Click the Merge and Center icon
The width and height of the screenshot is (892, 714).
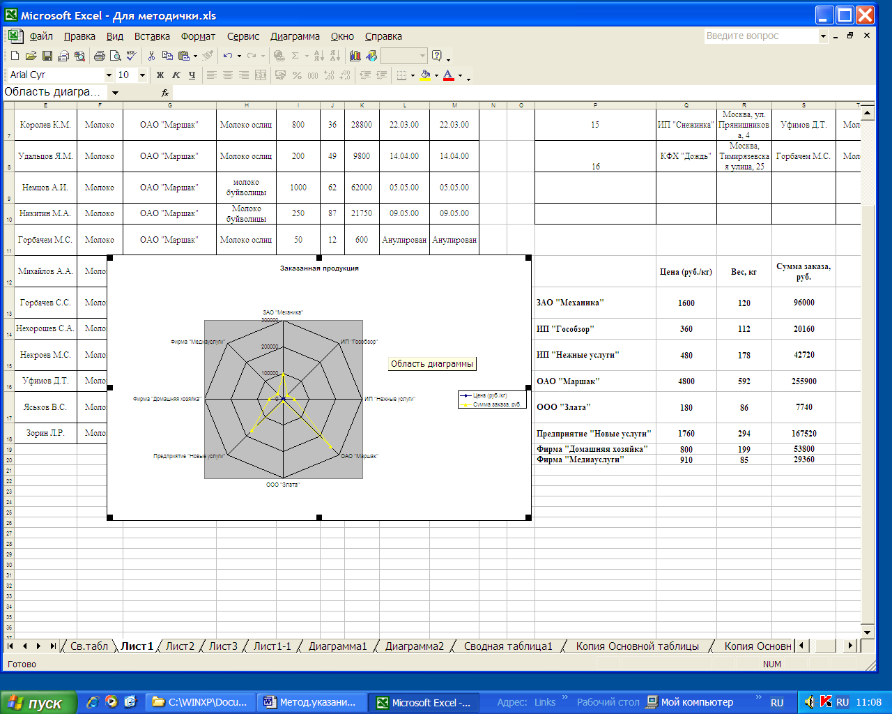click(x=261, y=75)
